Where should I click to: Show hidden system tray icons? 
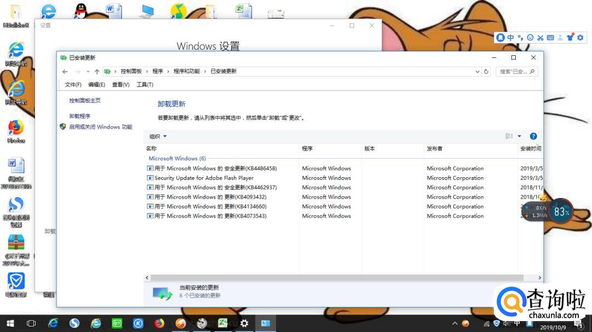click(x=455, y=323)
